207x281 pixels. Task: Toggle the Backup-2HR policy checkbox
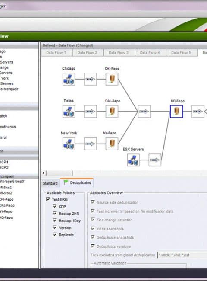point(55,213)
